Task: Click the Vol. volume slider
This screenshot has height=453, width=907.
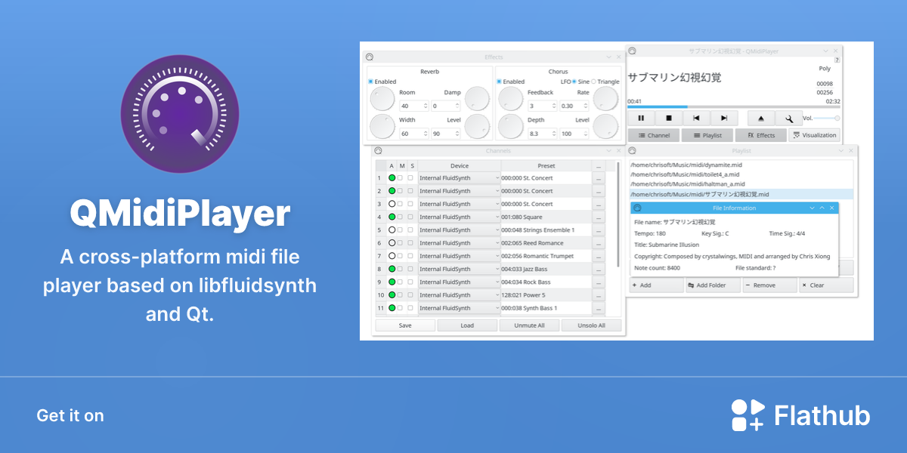Action: [827, 119]
